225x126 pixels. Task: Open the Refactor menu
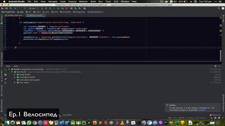click(x=83, y=1)
